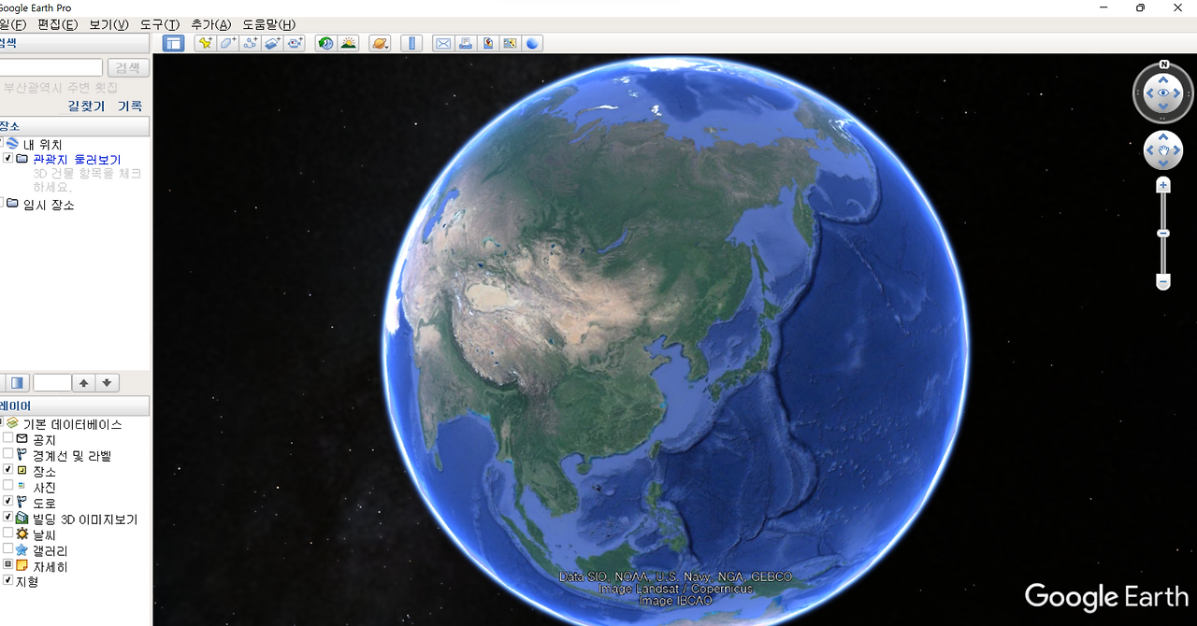The image size is (1197, 626).
Task: Click the zoom slider handle
Action: 1163,233
